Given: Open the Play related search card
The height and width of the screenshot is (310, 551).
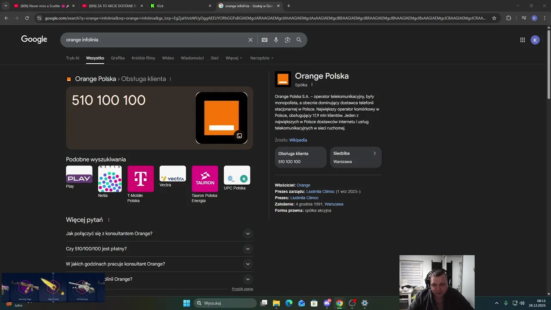Looking at the screenshot, I should click(x=79, y=177).
